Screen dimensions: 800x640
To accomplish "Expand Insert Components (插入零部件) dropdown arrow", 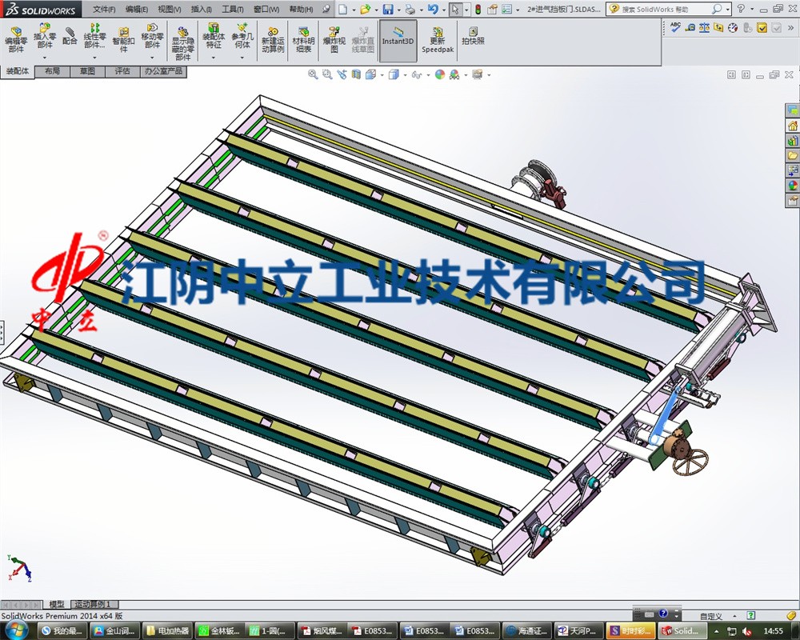I will point(45,57).
